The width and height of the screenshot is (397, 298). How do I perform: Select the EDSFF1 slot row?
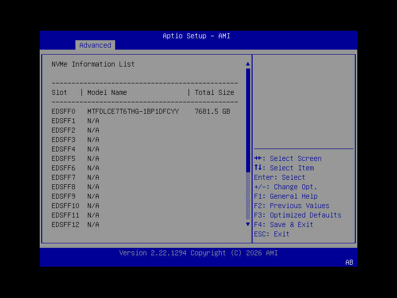(75, 121)
